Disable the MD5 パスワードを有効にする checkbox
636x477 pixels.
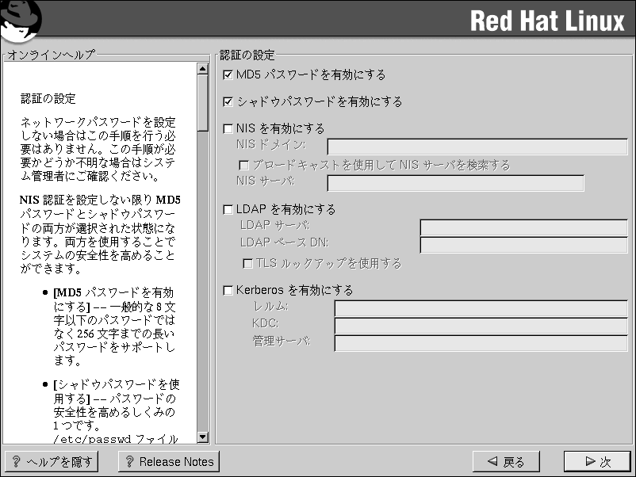[x=228, y=75]
